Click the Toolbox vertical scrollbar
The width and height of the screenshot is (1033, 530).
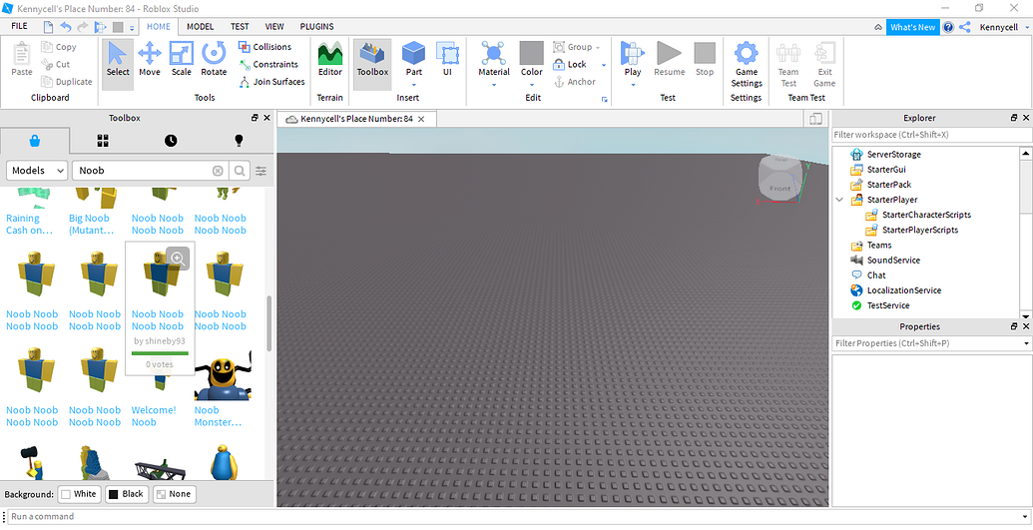(268, 323)
